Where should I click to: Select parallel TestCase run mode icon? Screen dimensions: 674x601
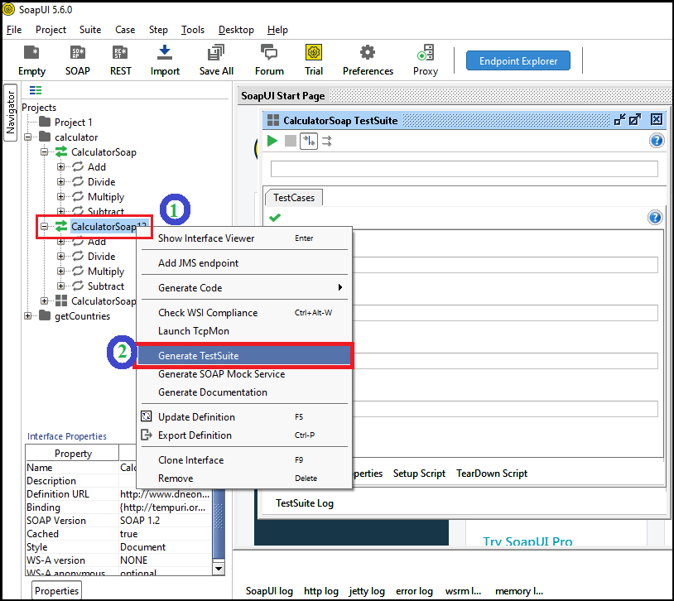(x=327, y=141)
